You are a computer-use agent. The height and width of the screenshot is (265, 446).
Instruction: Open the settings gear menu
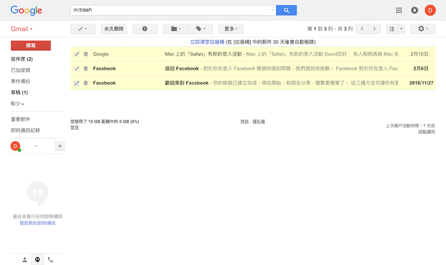click(423, 29)
